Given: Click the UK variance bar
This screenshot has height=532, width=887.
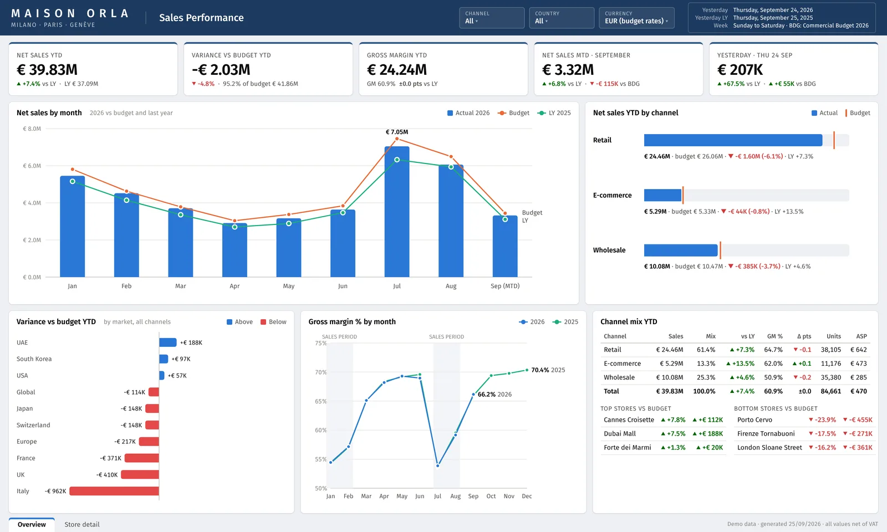Looking at the screenshot, I should (x=140, y=474).
